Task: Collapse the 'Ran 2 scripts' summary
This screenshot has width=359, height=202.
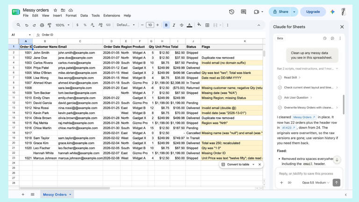Action: pyautogui.click(x=307, y=68)
